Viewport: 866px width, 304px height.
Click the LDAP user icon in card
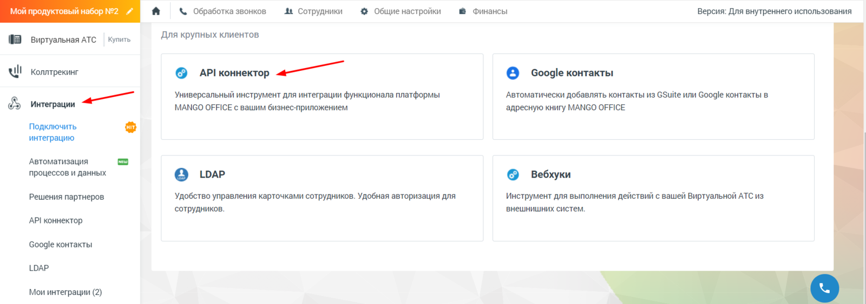click(x=181, y=174)
